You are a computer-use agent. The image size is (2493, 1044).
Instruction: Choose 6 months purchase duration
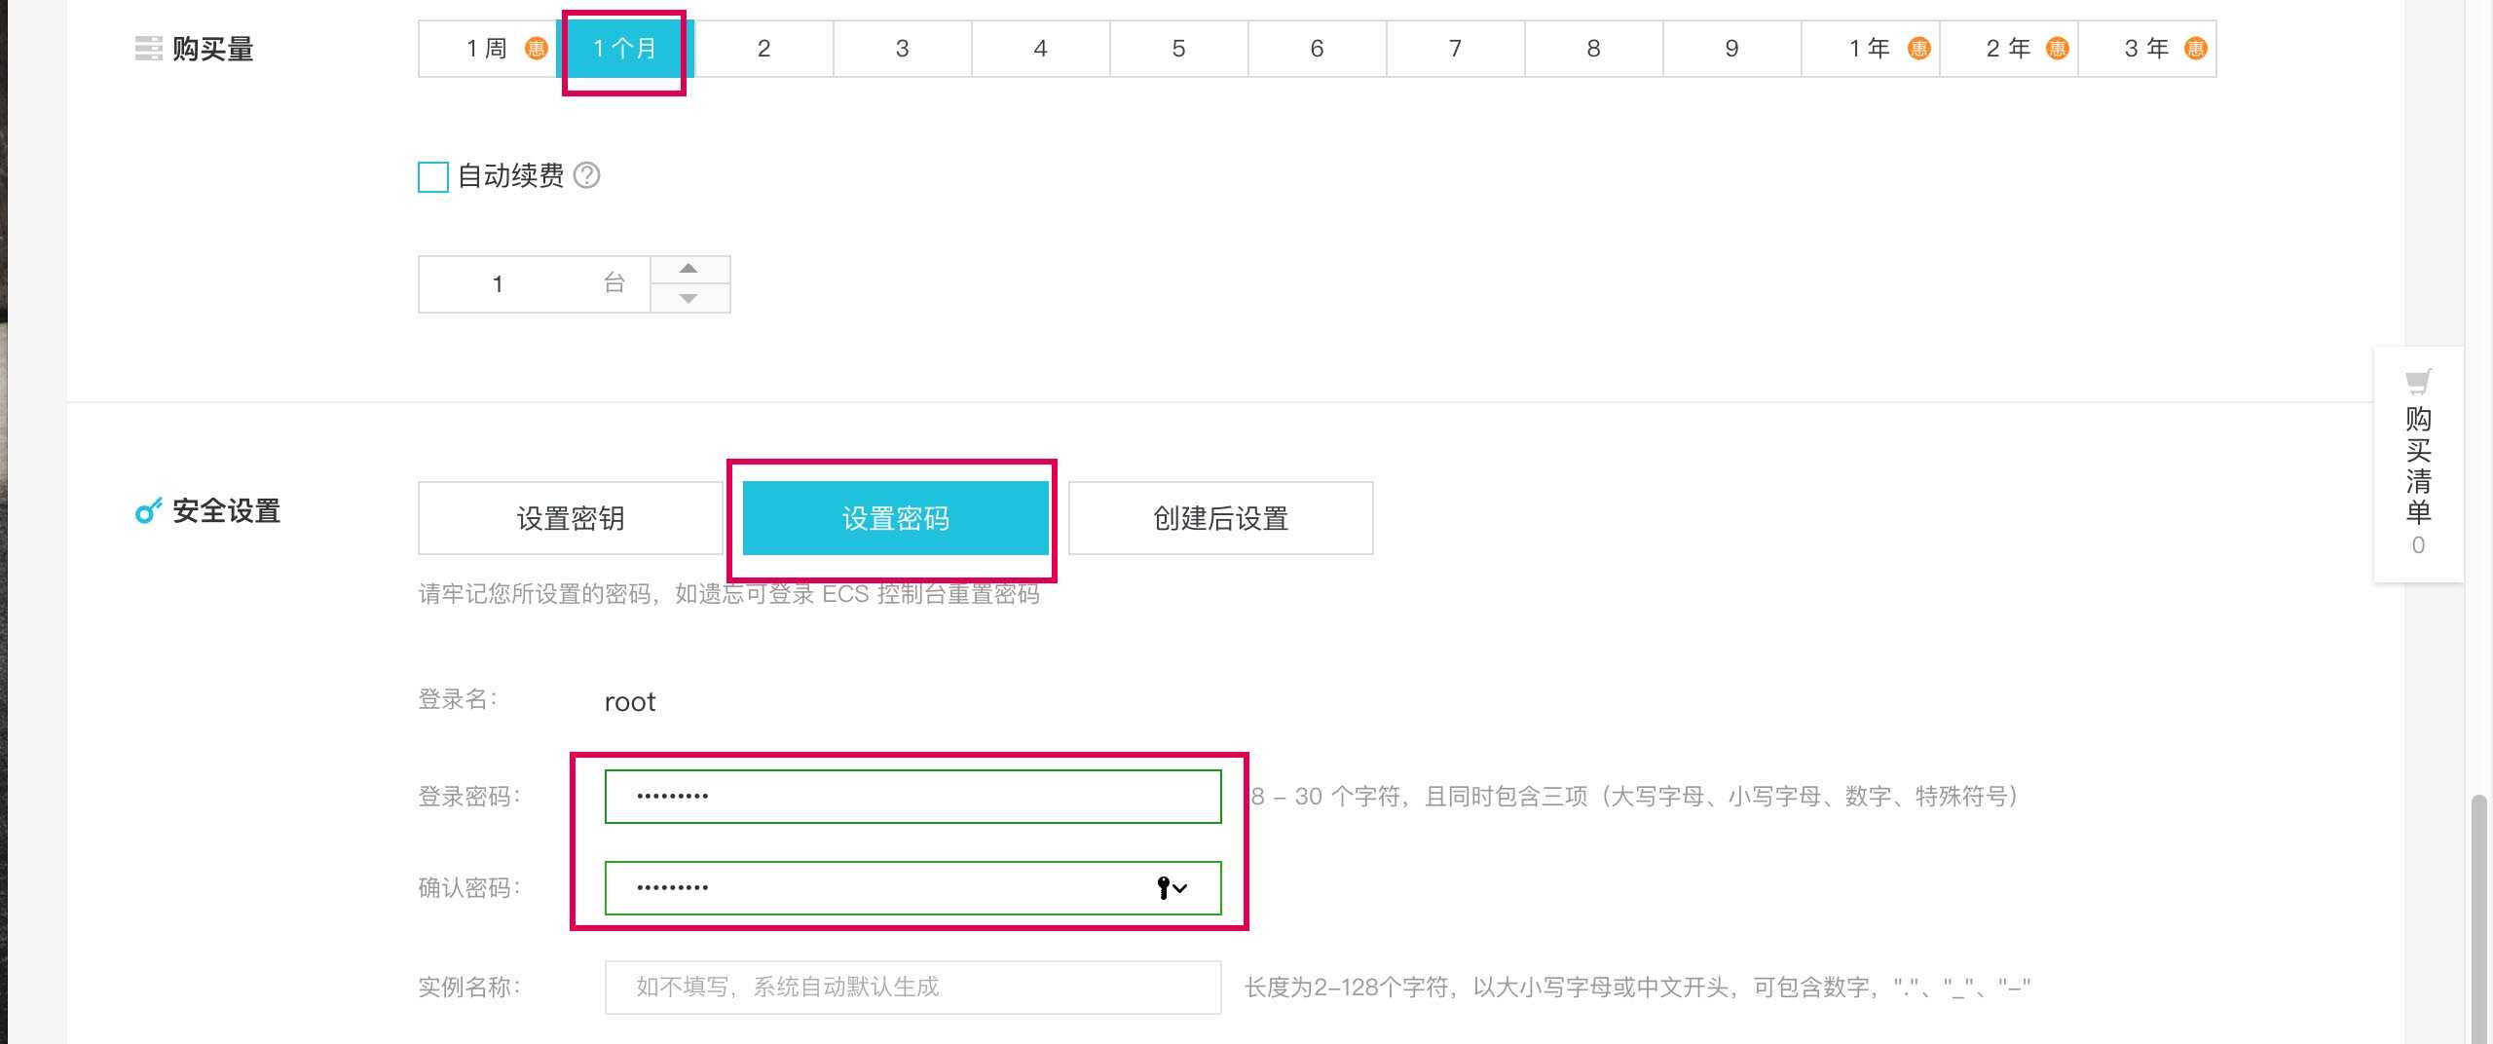(x=1318, y=49)
